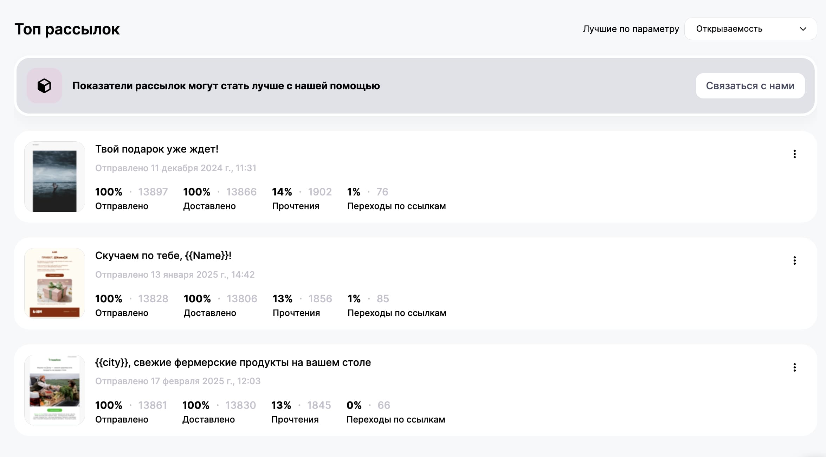Open the 'Твой подарок уже ждет!' mailing title
826x457 pixels.
tap(157, 149)
